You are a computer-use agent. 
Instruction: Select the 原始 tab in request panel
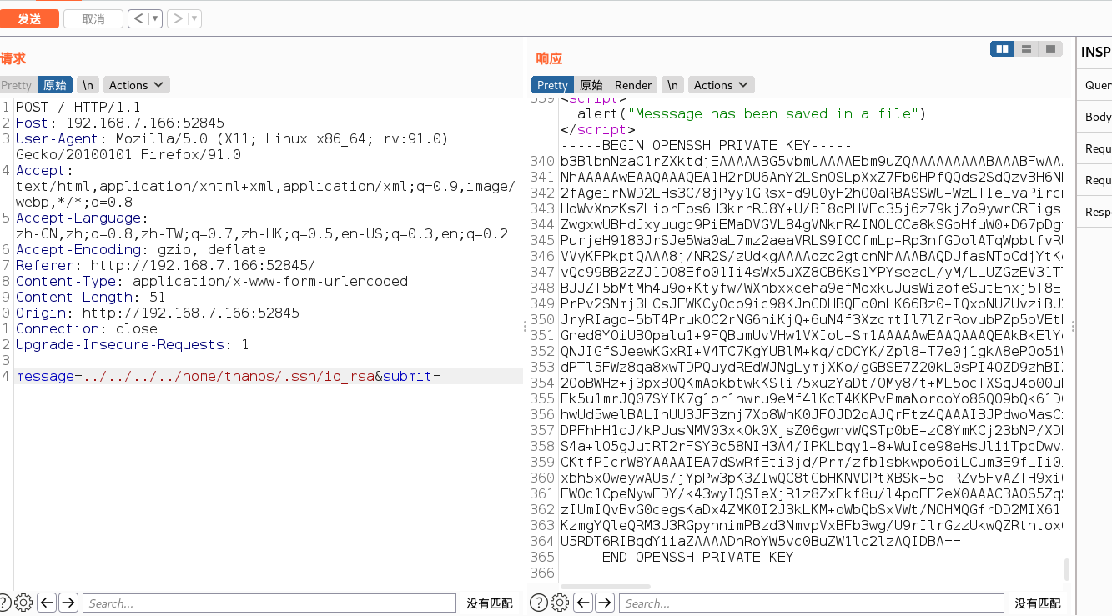[x=55, y=85]
